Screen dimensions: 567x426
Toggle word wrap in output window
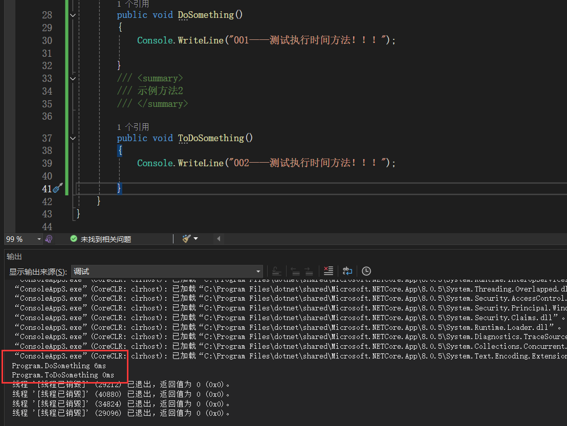click(x=347, y=271)
